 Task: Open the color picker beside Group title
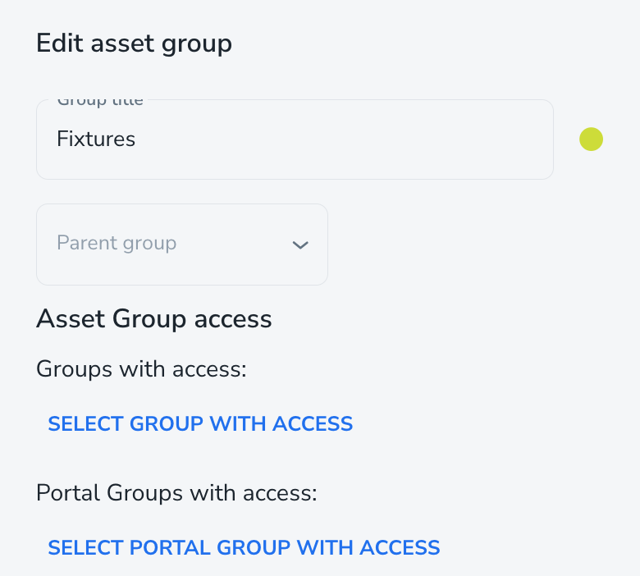click(x=591, y=139)
